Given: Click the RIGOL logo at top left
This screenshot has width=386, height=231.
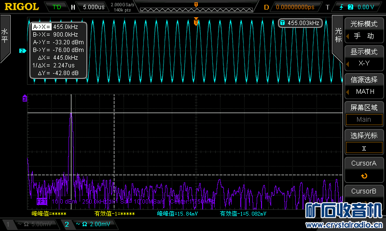Looking at the screenshot, I should tap(22, 7).
